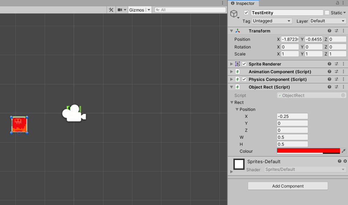
Task: Open Transform component help icon
Action: click(329, 31)
